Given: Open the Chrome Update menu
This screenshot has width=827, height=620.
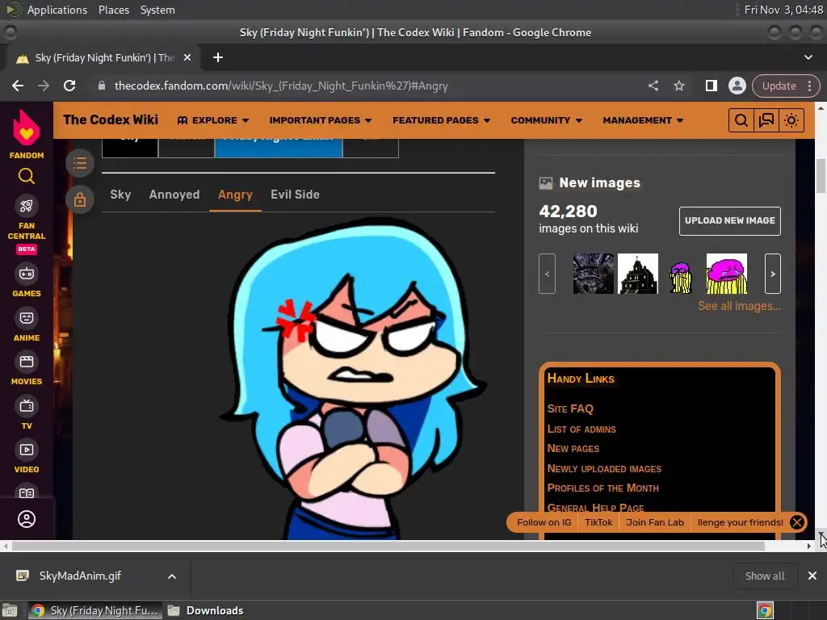Looking at the screenshot, I should tap(786, 86).
